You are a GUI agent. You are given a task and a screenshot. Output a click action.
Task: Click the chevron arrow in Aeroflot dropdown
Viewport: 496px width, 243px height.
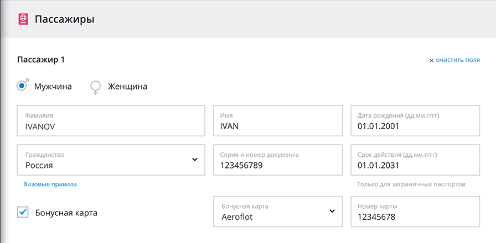(332, 211)
